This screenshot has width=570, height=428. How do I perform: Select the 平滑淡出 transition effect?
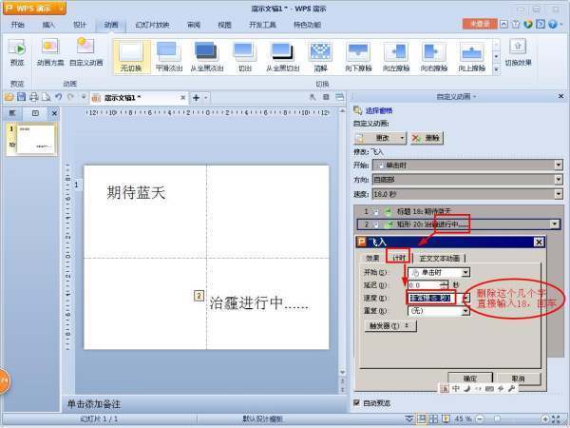coord(167,51)
